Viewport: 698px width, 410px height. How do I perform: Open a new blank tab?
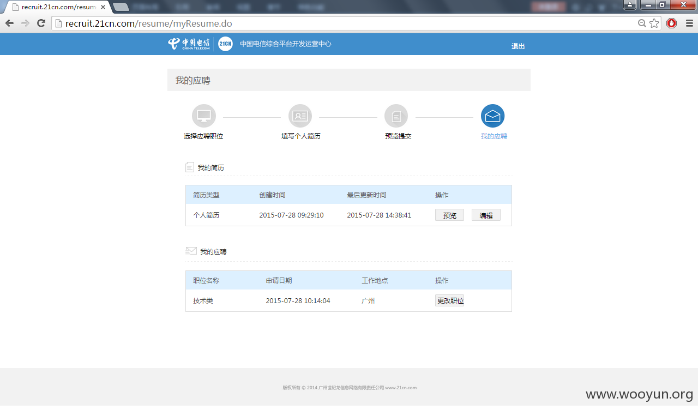[121, 7]
